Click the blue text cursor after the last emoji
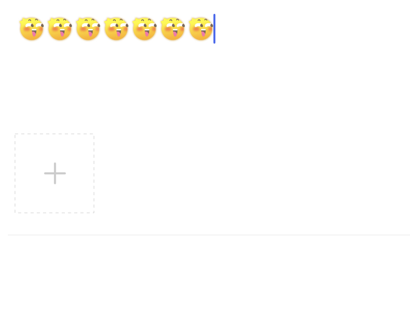The height and width of the screenshot is (315, 410). pyautogui.click(x=214, y=29)
